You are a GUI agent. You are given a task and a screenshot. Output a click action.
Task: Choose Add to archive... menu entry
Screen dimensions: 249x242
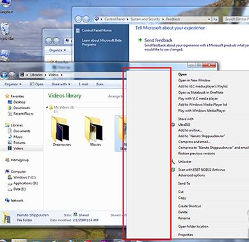tap(190, 130)
